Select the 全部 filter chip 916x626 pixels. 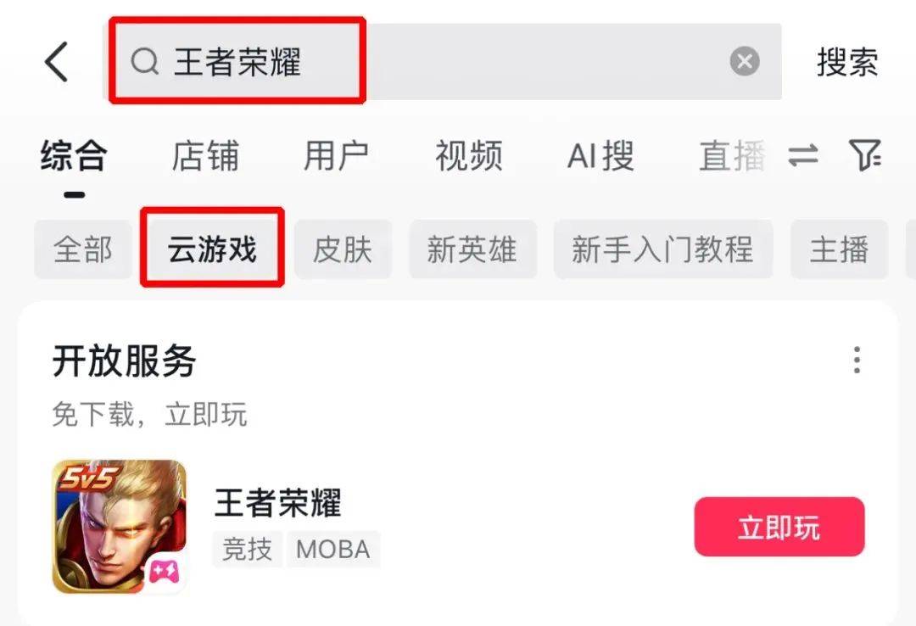pos(83,249)
